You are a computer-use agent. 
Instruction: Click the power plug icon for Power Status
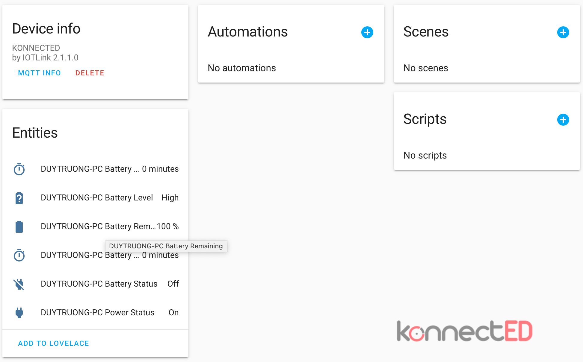tap(19, 313)
